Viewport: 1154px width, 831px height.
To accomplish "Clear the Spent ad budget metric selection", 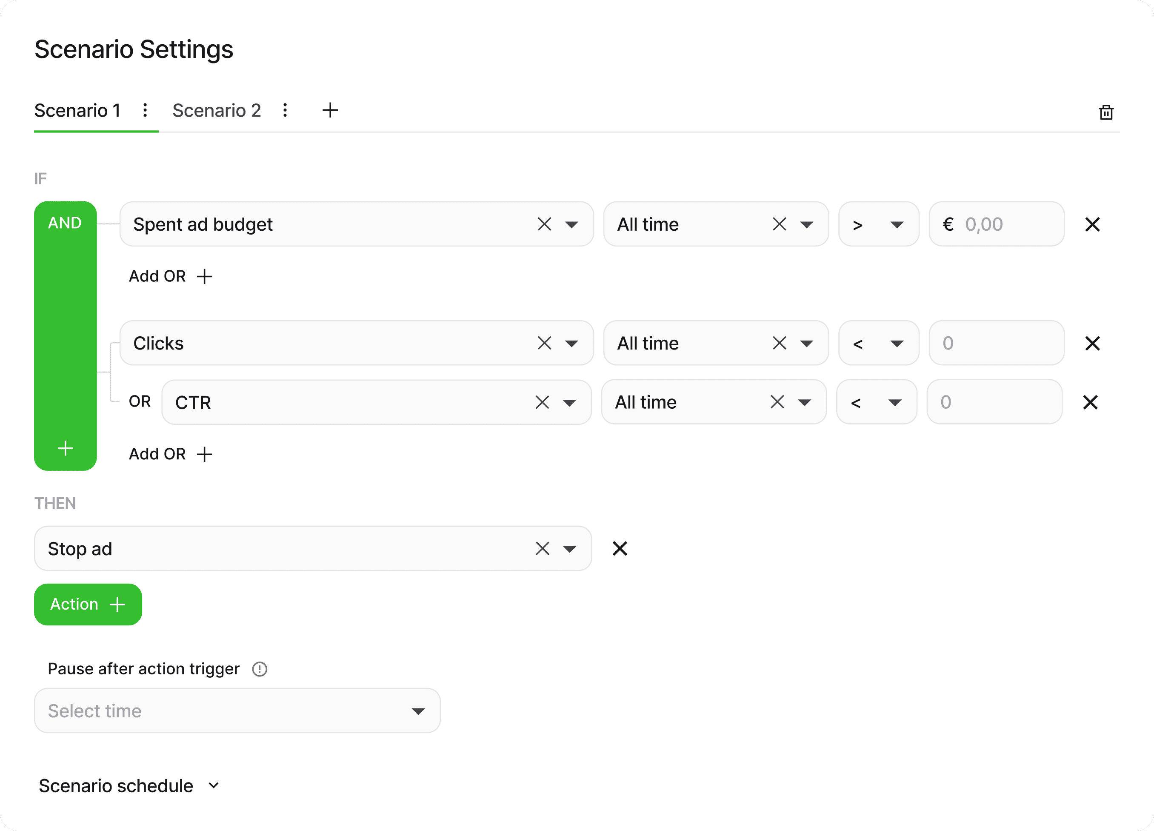I will pyautogui.click(x=544, y=224).
